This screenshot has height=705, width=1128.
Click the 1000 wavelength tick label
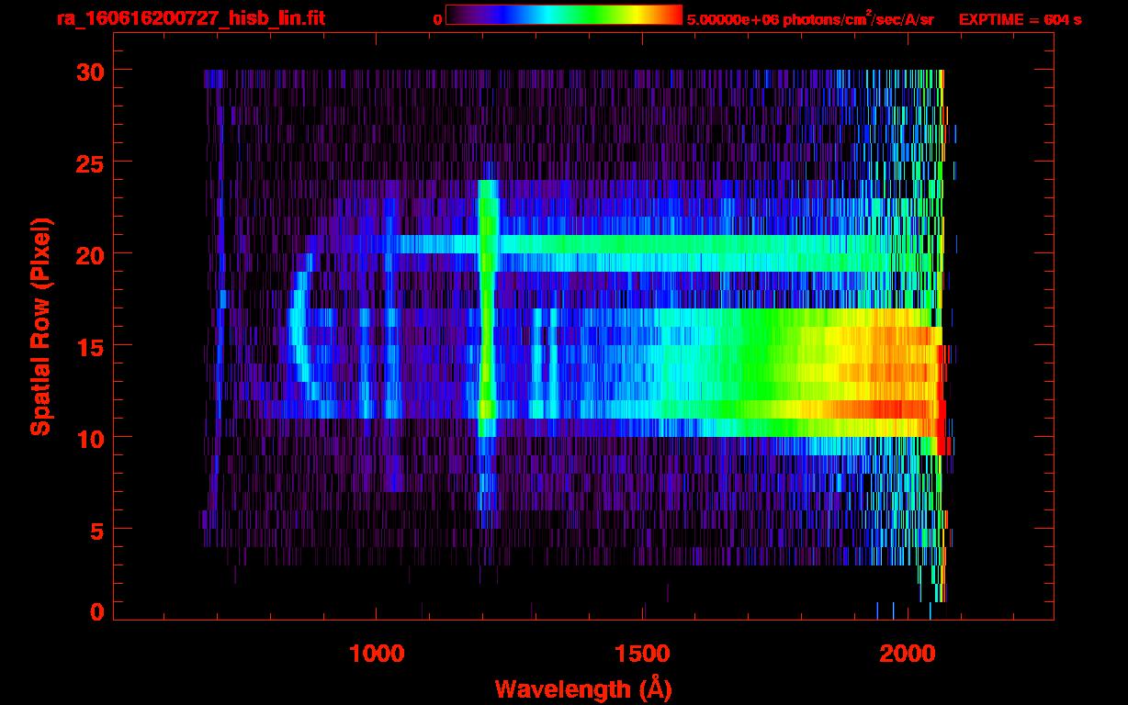pyautogui.click(x=376, y=654)
